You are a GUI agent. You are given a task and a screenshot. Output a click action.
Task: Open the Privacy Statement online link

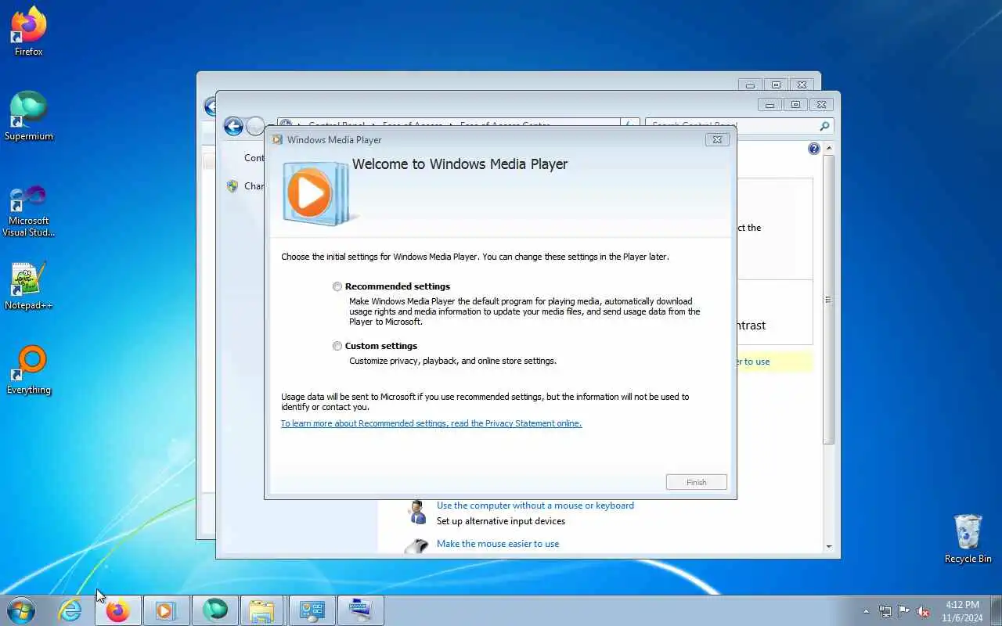pos(431,423)
